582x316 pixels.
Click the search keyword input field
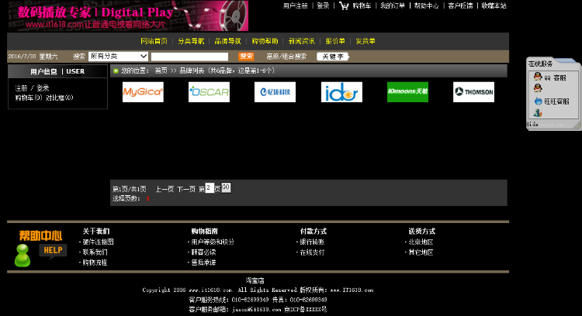[x=189, y=57]
